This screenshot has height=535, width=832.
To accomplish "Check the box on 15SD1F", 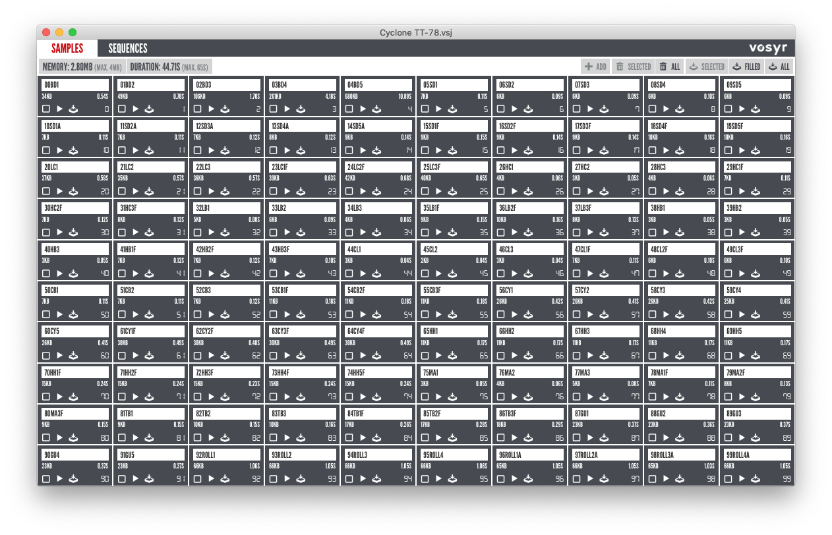I will point(425,150).
